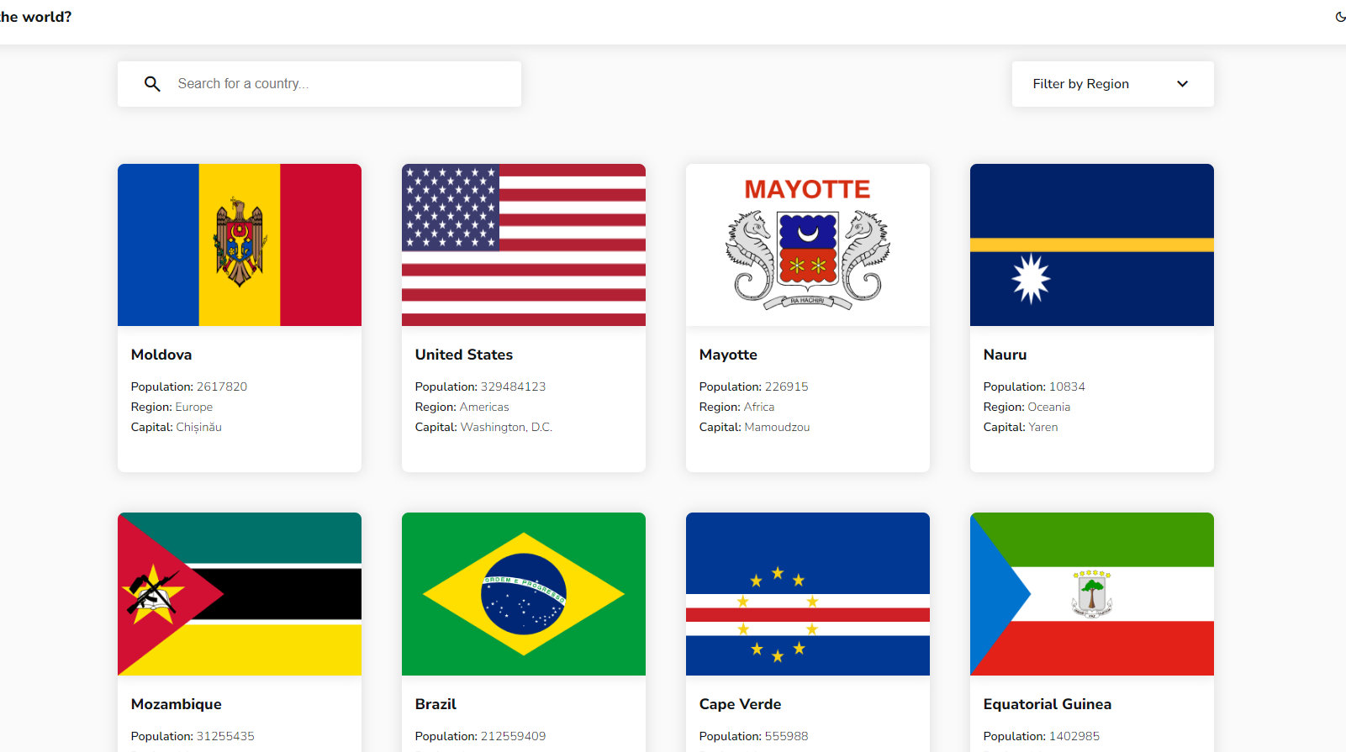Select the Moldova country title
This screenshot has height=752, width=1346.
pyautogui.click(x=161, y=355)
